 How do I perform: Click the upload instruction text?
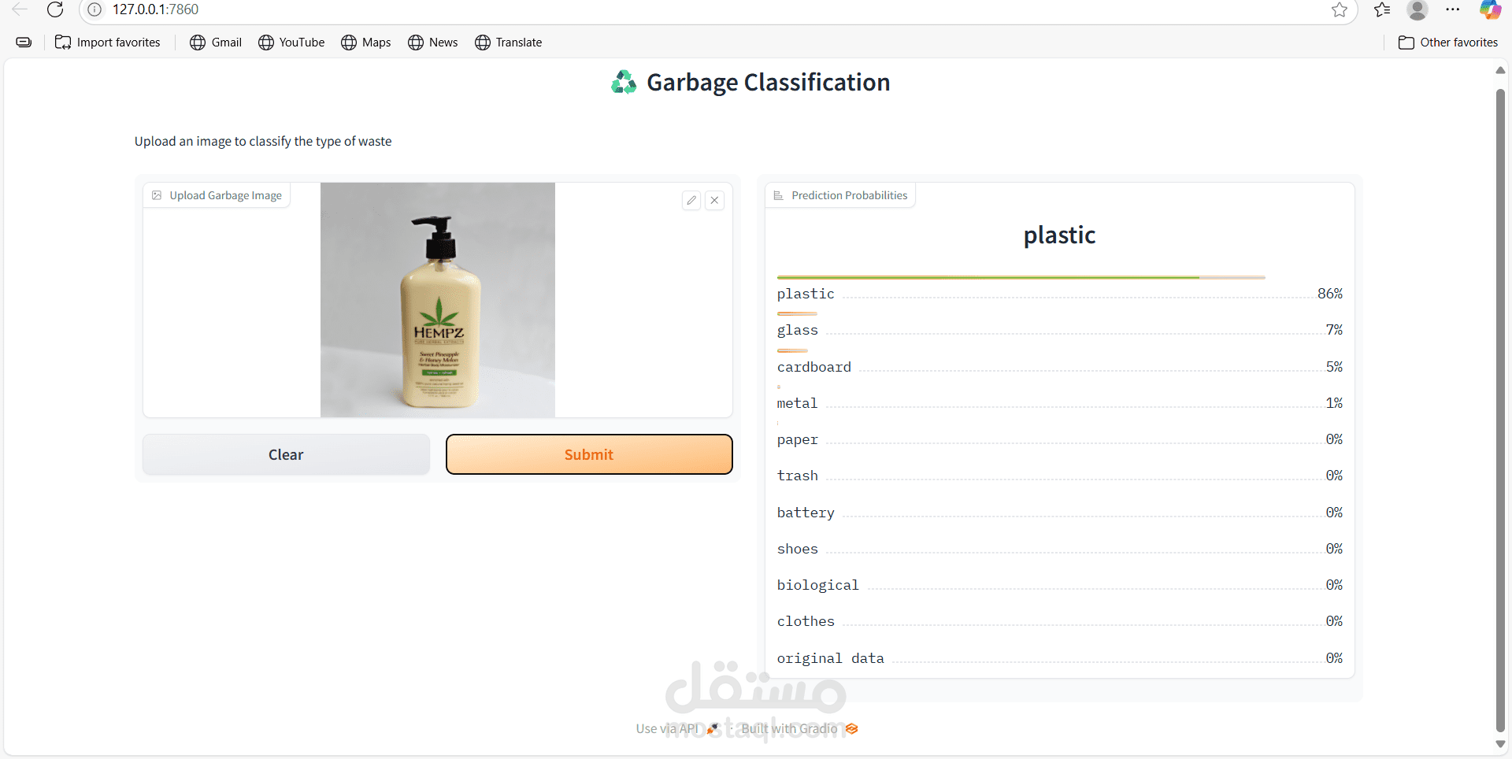[x=263, y=142]
